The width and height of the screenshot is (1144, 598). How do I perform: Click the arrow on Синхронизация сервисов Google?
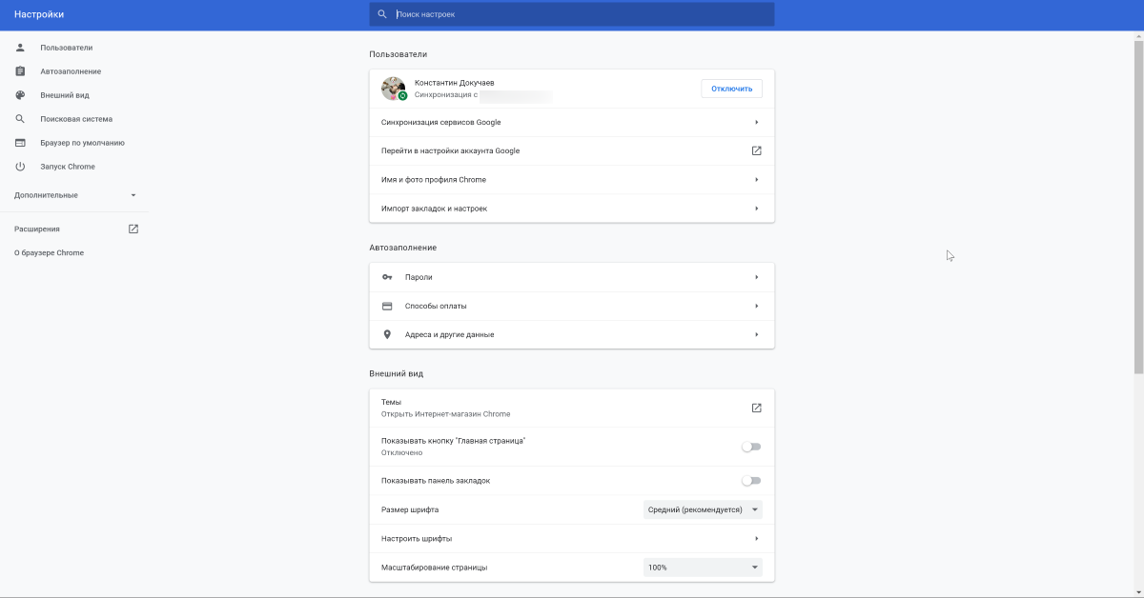[x=756, y=122]
